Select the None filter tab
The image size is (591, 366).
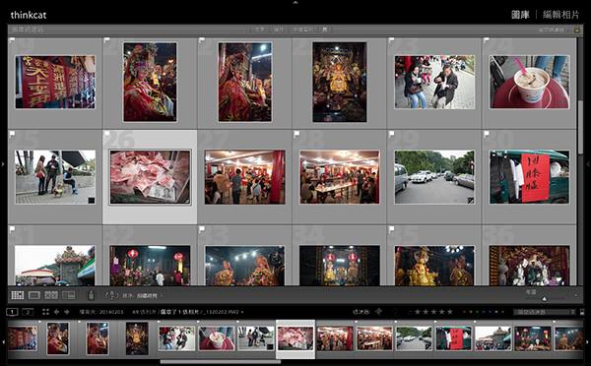click(325, 30)
